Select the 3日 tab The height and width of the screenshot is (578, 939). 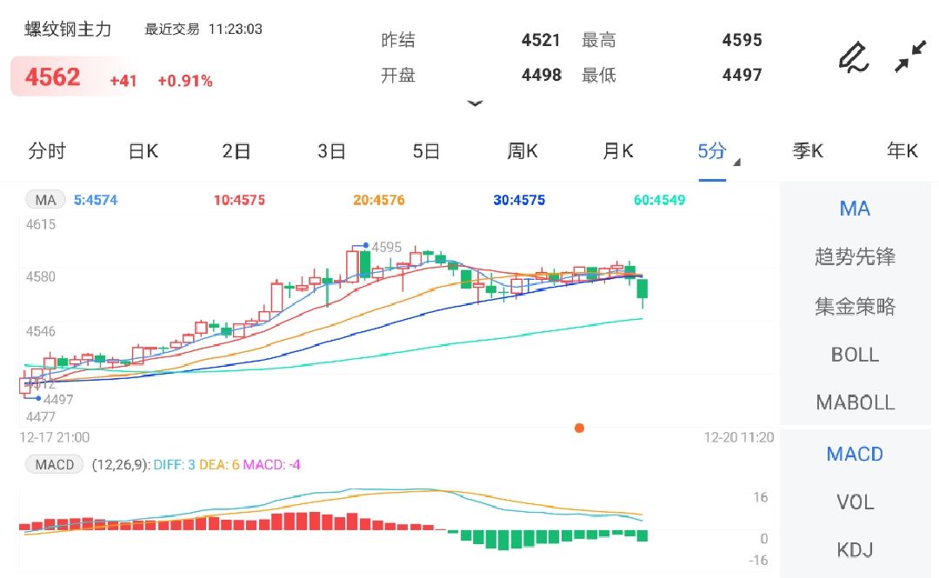pos(332,151)
